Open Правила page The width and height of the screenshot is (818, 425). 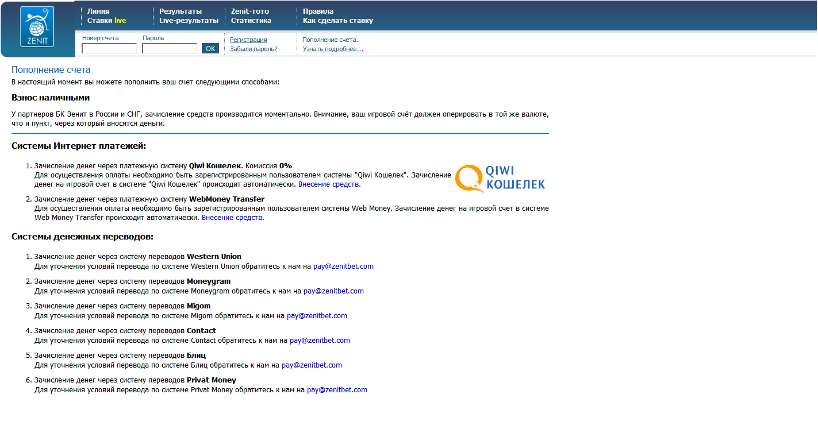coord(318,11)
